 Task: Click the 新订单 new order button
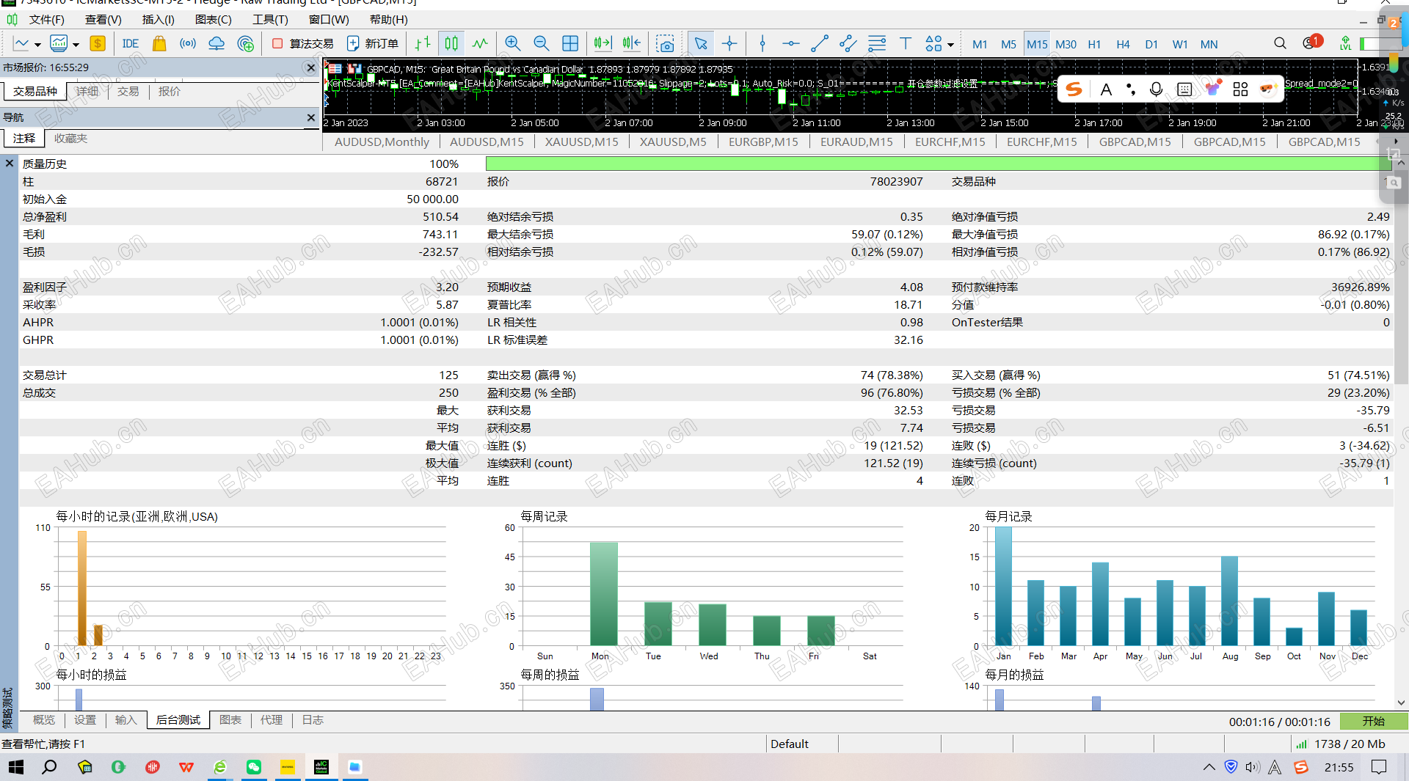pos(373,44)
